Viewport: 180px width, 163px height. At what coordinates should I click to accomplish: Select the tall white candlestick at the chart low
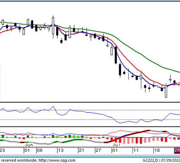point(166,91)
